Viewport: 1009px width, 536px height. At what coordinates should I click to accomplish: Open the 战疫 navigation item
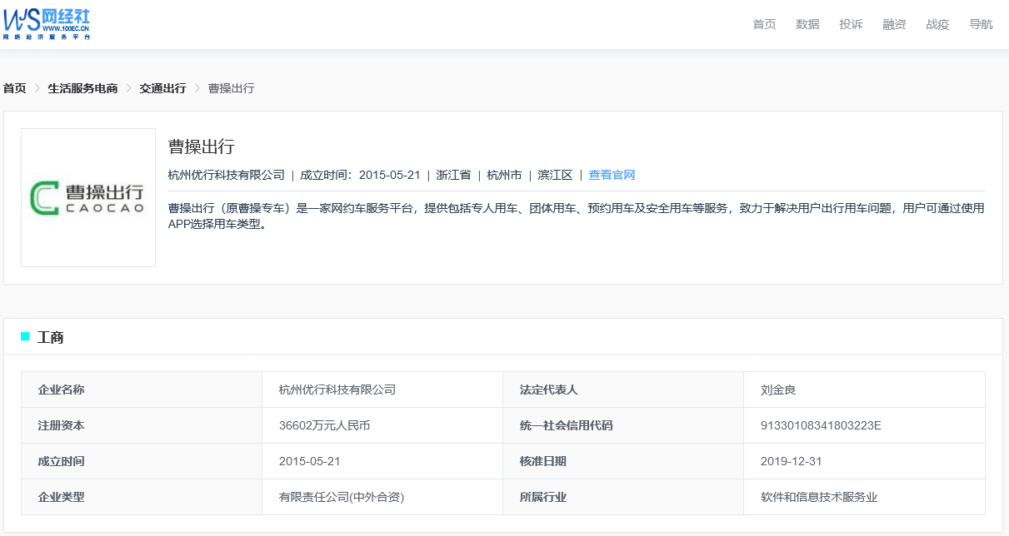(x=937, y=24)
